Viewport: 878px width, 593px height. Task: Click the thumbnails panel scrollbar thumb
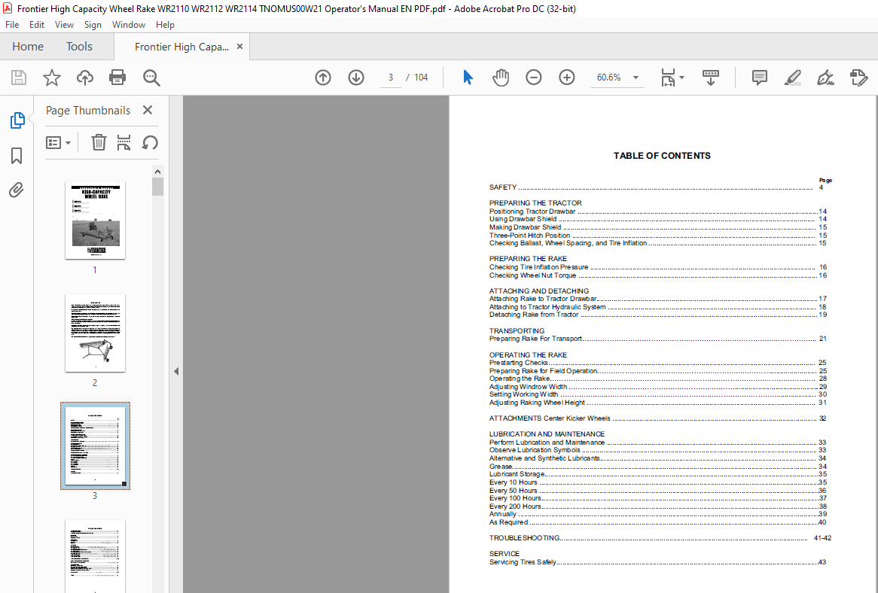(157, 187)
